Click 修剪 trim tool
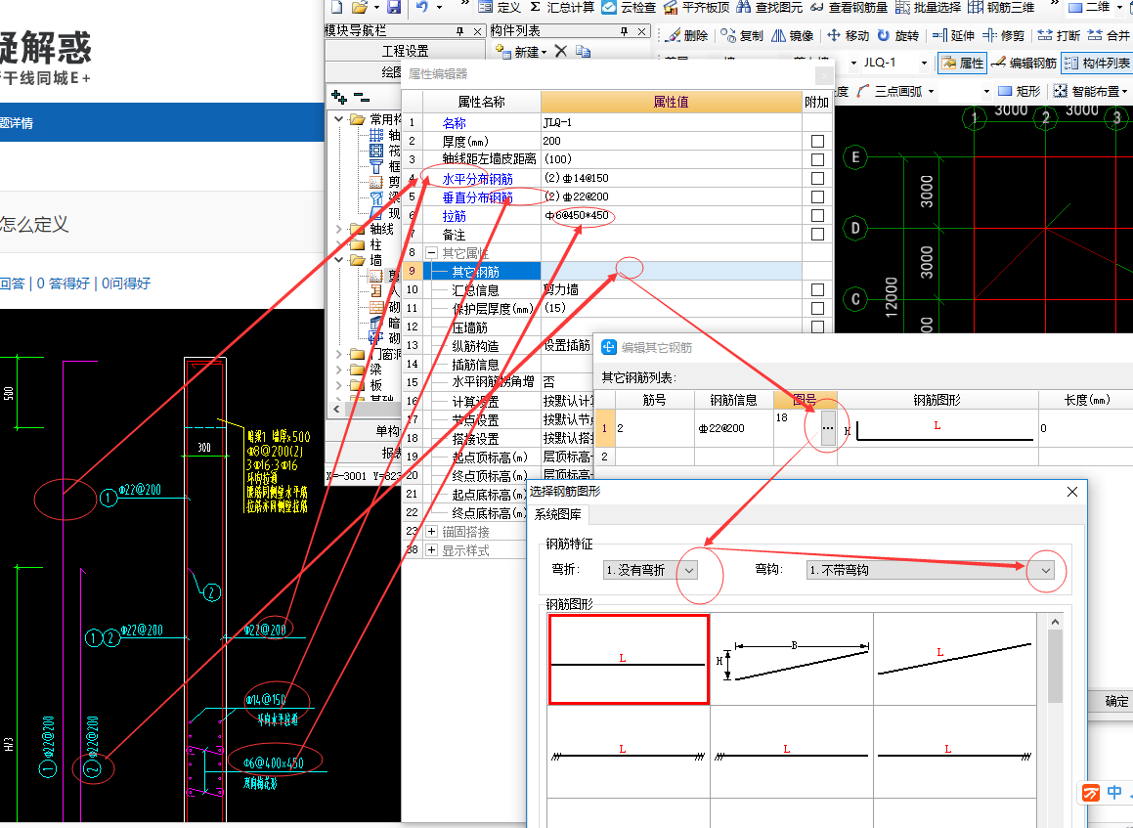Screen dimensions: 1133x828 coord(1004,35)
